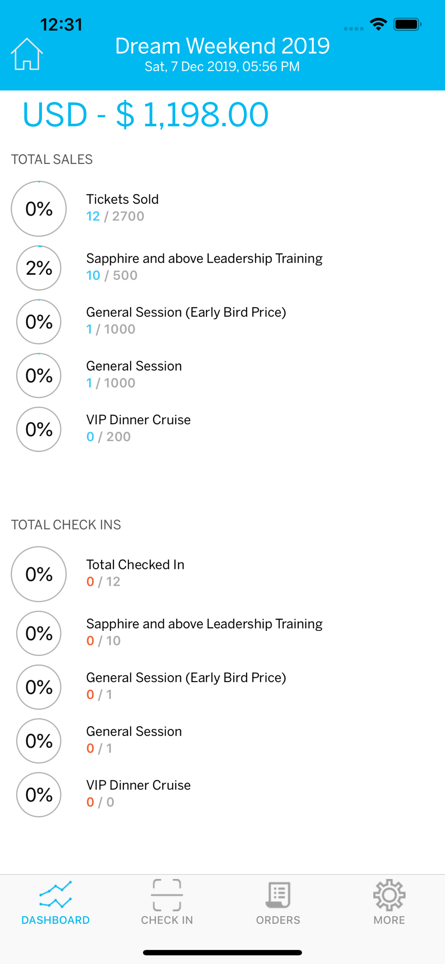Image resolution: width=445 pixels, height=964 pixels.
Task: Open the More gear icon
Action: point(389,895)
